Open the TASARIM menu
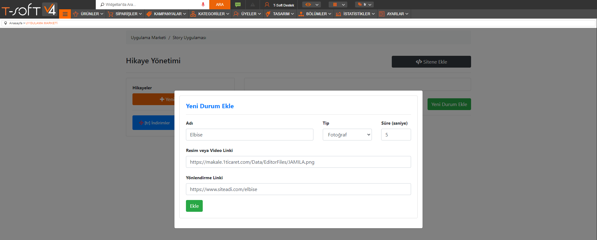This screenshot has width=597, height=240. 280,14
